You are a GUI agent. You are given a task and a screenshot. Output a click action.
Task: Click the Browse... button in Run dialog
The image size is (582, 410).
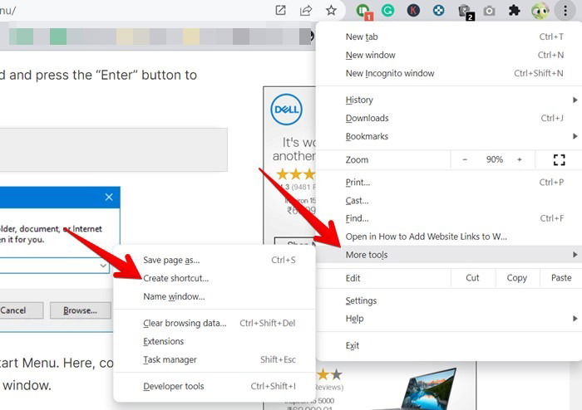[x=80, y=310]
